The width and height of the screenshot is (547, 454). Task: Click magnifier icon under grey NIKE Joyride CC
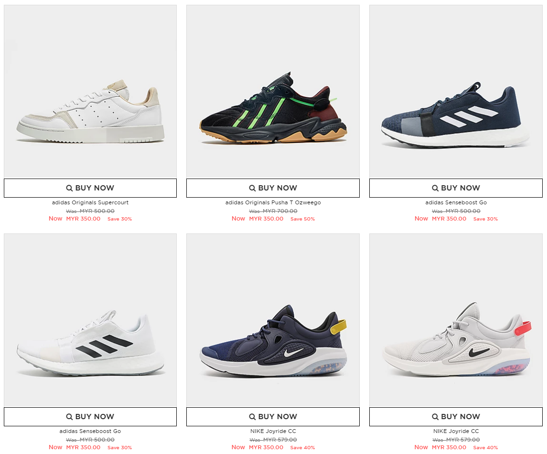(x=435, y=417)
